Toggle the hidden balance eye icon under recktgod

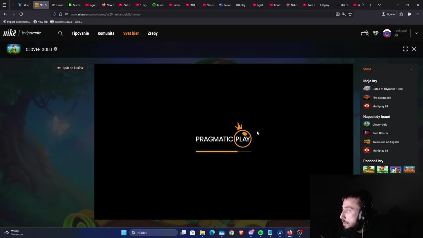point(396,35)
